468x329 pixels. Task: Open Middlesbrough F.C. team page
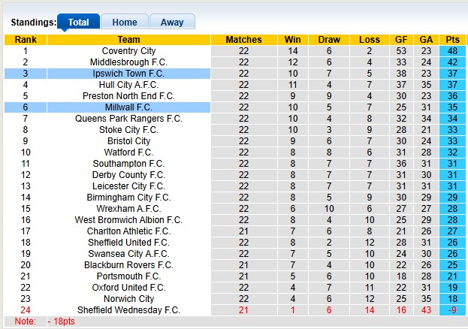(x=128, y=62)
